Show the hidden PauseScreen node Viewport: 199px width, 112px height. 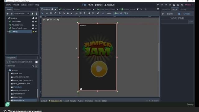coord(36,25)
